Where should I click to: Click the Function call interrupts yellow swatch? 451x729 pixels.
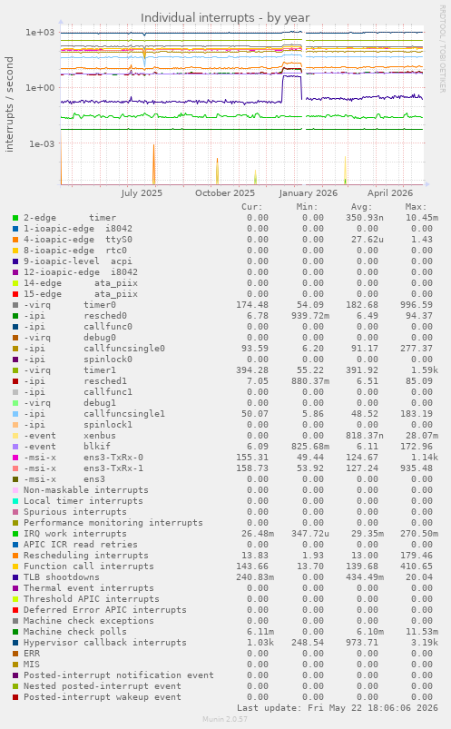pyautogui.click(x=15, y=566)
